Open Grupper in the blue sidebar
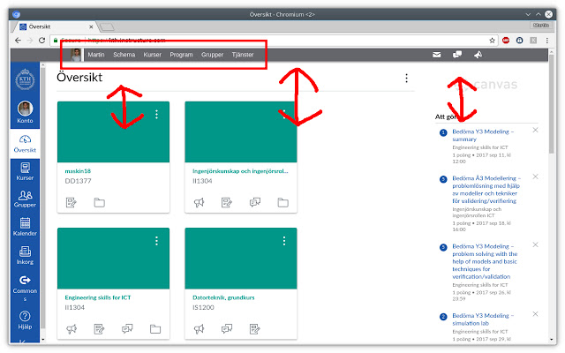This screenshot has height=353, width=565. click(x=25, y=199)
